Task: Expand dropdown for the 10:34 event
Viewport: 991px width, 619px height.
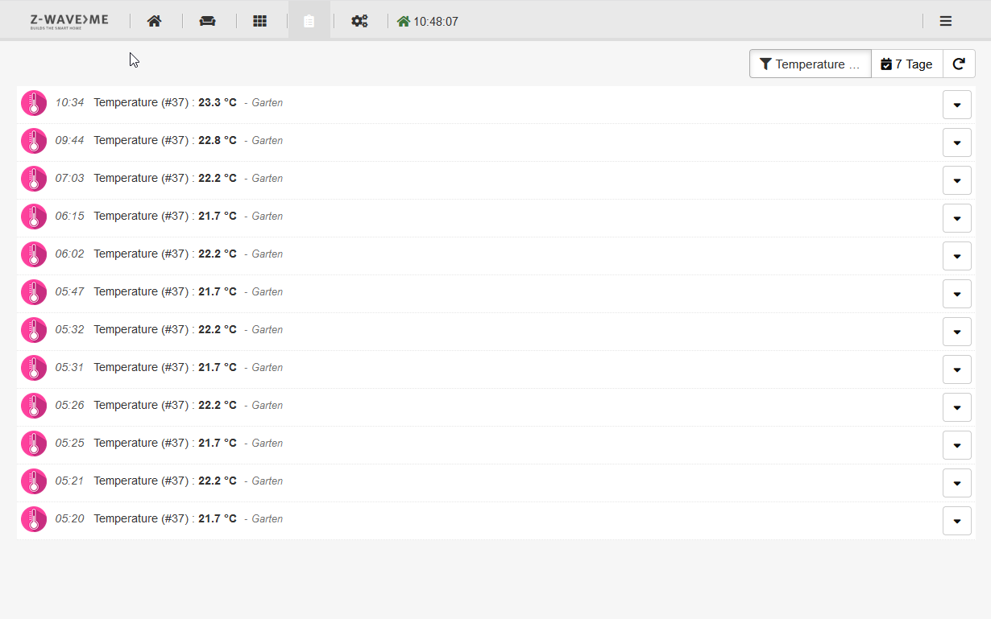Action: pyautogui.click(x=956, y=105)
